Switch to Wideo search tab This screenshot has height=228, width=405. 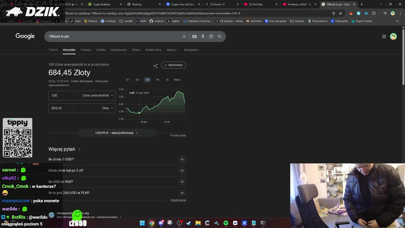coord(136,50)
